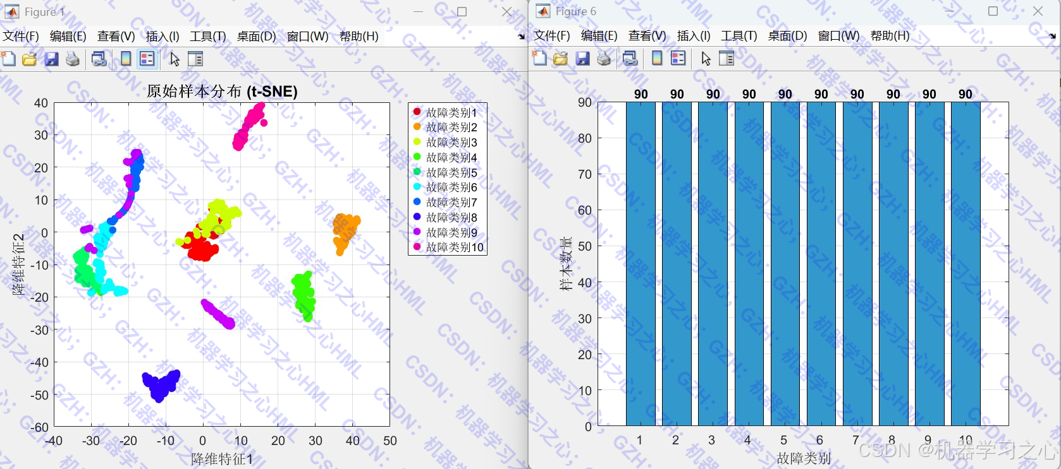Screen dimensions: 1061x469
Task: Select the bar for fault category 5
Action: (x=785, y=264)
